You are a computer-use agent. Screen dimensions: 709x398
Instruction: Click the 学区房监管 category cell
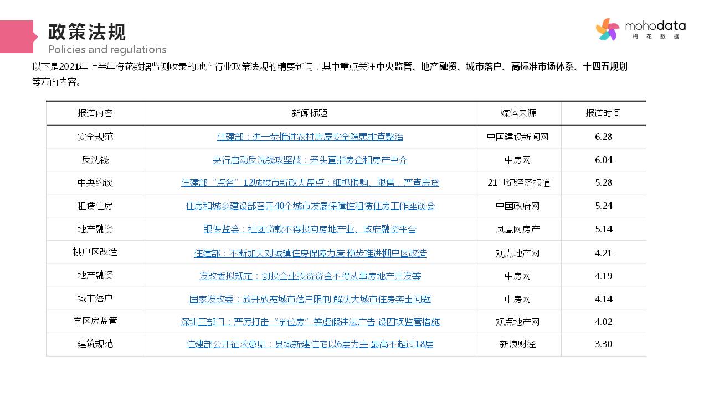click(x=95, y=321)
